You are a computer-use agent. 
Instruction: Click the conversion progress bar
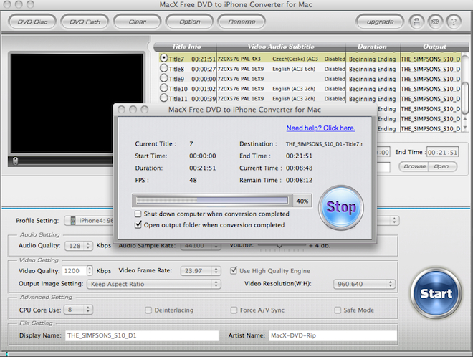pyautogui.click(x=211, y=201)
